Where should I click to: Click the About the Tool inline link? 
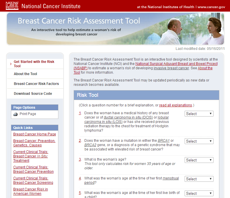point(205,68)
